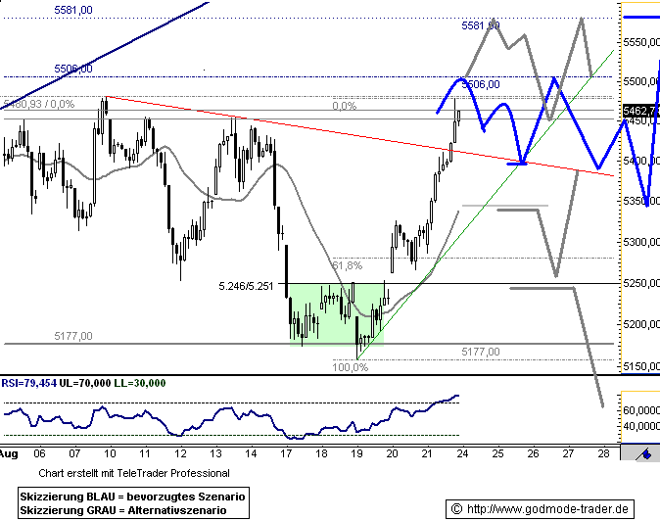Select the Aug month label on time axis

click(x=9, y=454)
